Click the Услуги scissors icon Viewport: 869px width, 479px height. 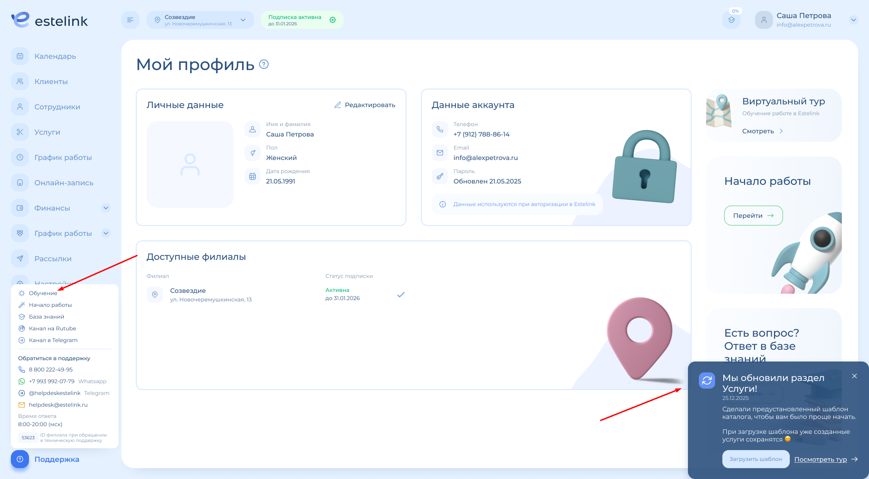point(20,132)
